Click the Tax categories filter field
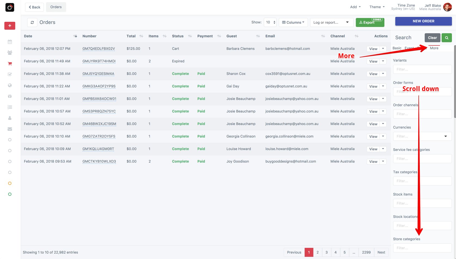 (x=423, y=181)
